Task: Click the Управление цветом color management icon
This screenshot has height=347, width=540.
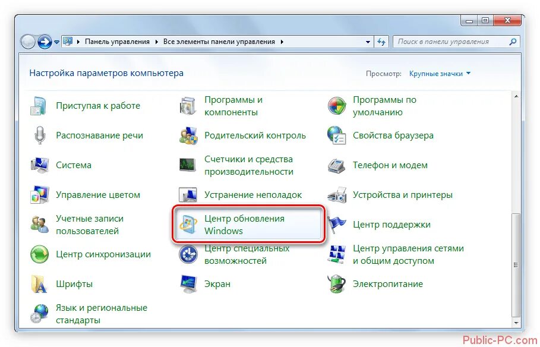Action: click(x=39, y=195)
